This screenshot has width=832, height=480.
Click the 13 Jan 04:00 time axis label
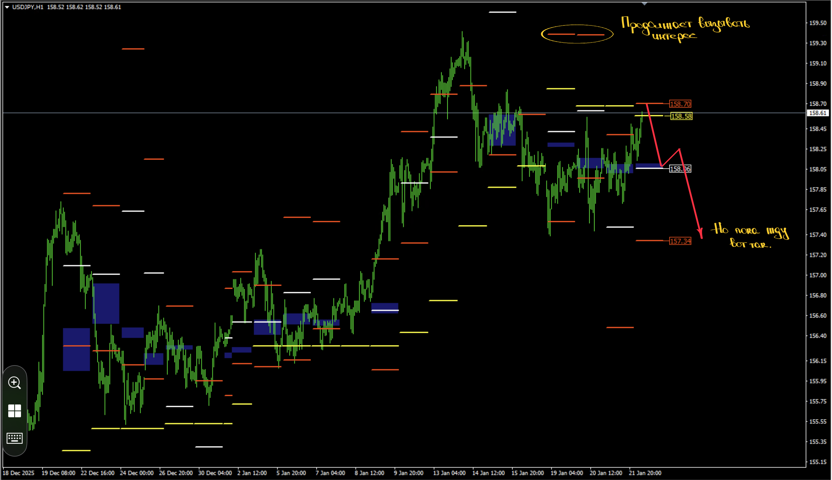tap(449, 473)
